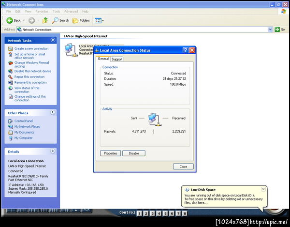Click the Low Disk Space balloon message text
290x227 pixels.
pyautogui.click(x=223, y=199)
